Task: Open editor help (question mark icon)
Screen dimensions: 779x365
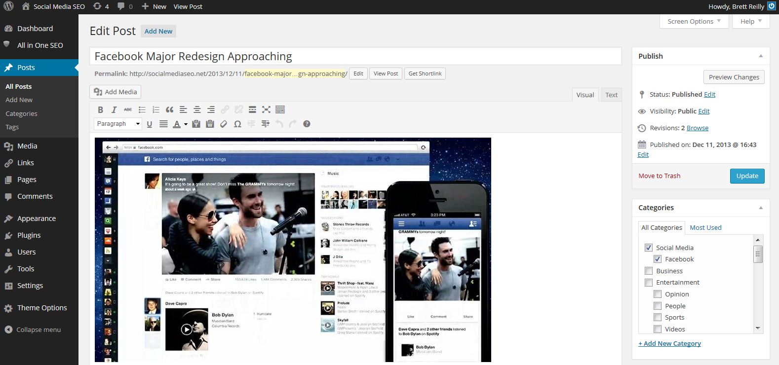Action: pos(307,124)
